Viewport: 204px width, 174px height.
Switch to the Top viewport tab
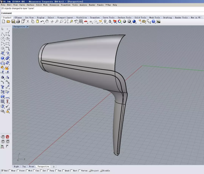(x=24, y=166)
